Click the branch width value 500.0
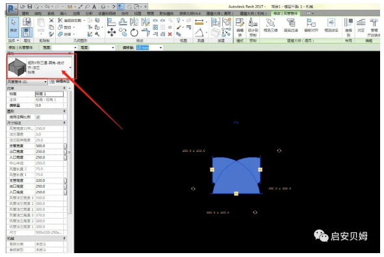The height and width of the screenshot is (257, 384). pos(49,146)
